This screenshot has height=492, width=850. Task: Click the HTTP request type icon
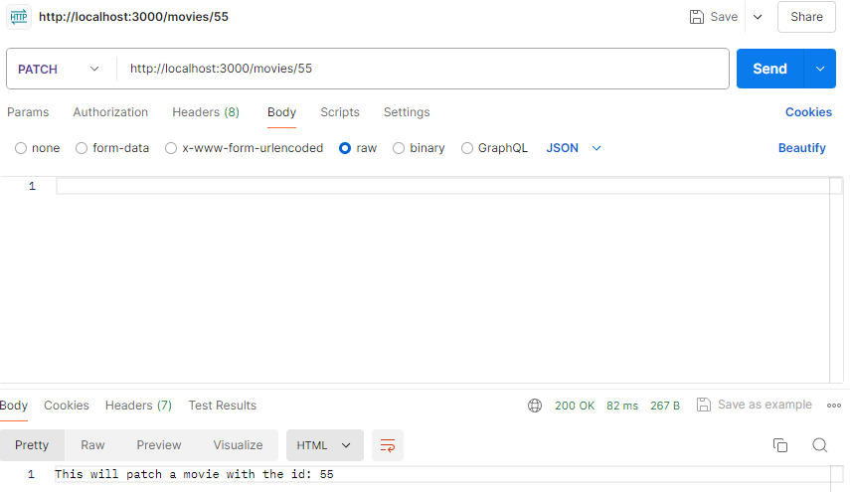point(19,17)
